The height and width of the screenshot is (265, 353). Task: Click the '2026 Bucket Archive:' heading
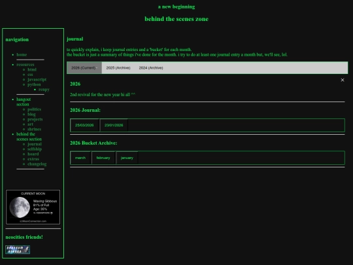(x=93, y=143)
